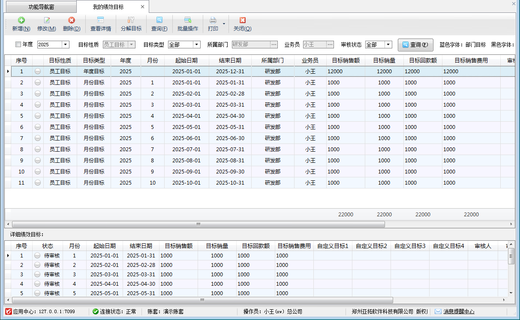Expand the 目标类型 dropdown
This screenshot has width=520, height=320.
coord(197,45)
